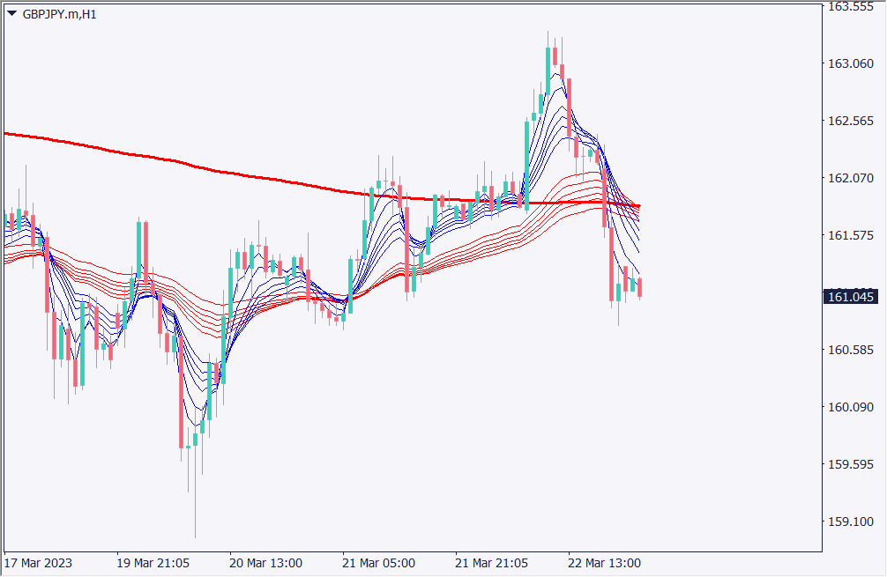Click the 22 Mar 13:00 time label
The width and height of the screenshot is (887, 577).
coord(605,563)
